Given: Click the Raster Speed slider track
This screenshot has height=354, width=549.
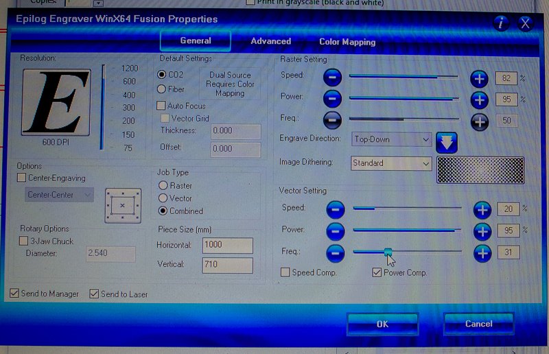Looking at the screenshot, I should tap(404, 76).
